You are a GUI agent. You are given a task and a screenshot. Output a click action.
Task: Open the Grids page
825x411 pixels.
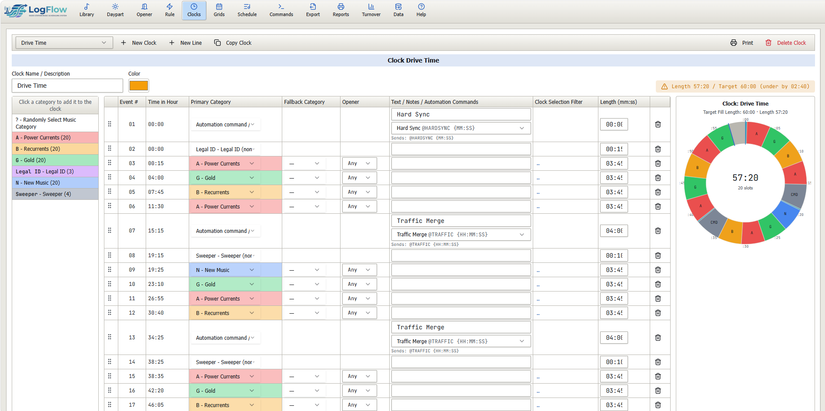click(219, 10)
